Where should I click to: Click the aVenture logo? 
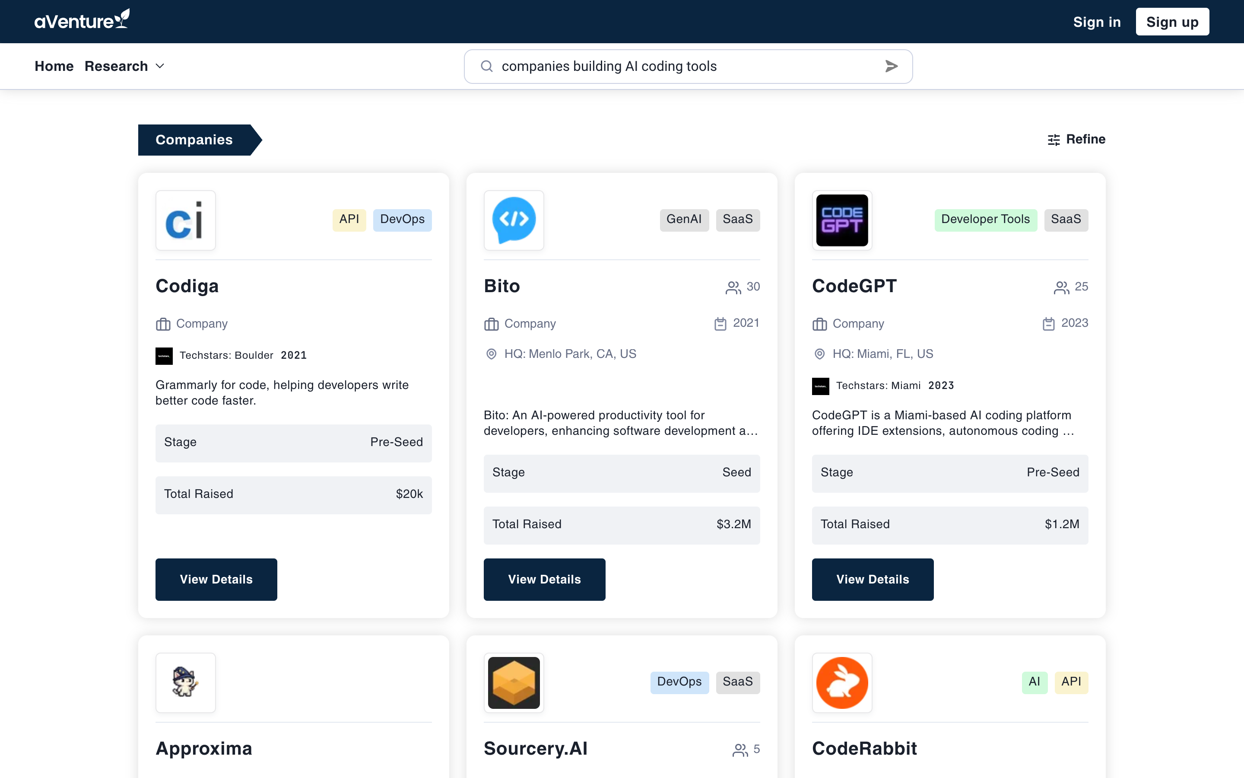tap(82, 20)
